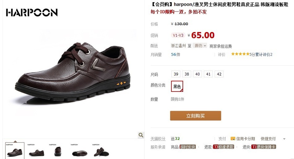The width and height of the screenshot is (294, 159).
Task: Click the credit card installment icon
Action: point(233,138)
